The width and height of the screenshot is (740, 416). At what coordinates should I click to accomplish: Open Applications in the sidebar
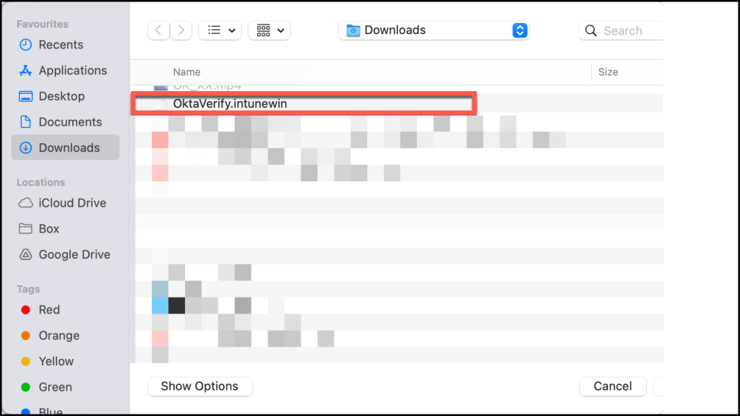coord(72,71)
